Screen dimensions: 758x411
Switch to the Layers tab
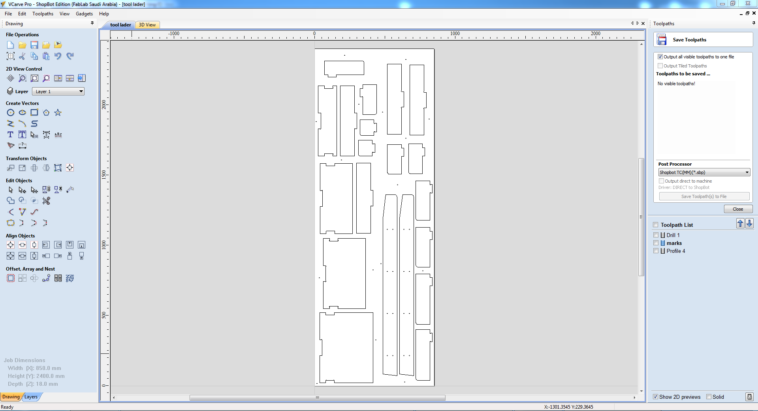click(31, 397)
